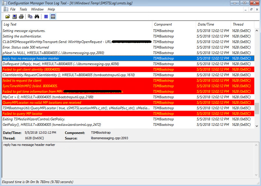Open the Help menu
Screen dimensions: 261x186
coord(51,9)
